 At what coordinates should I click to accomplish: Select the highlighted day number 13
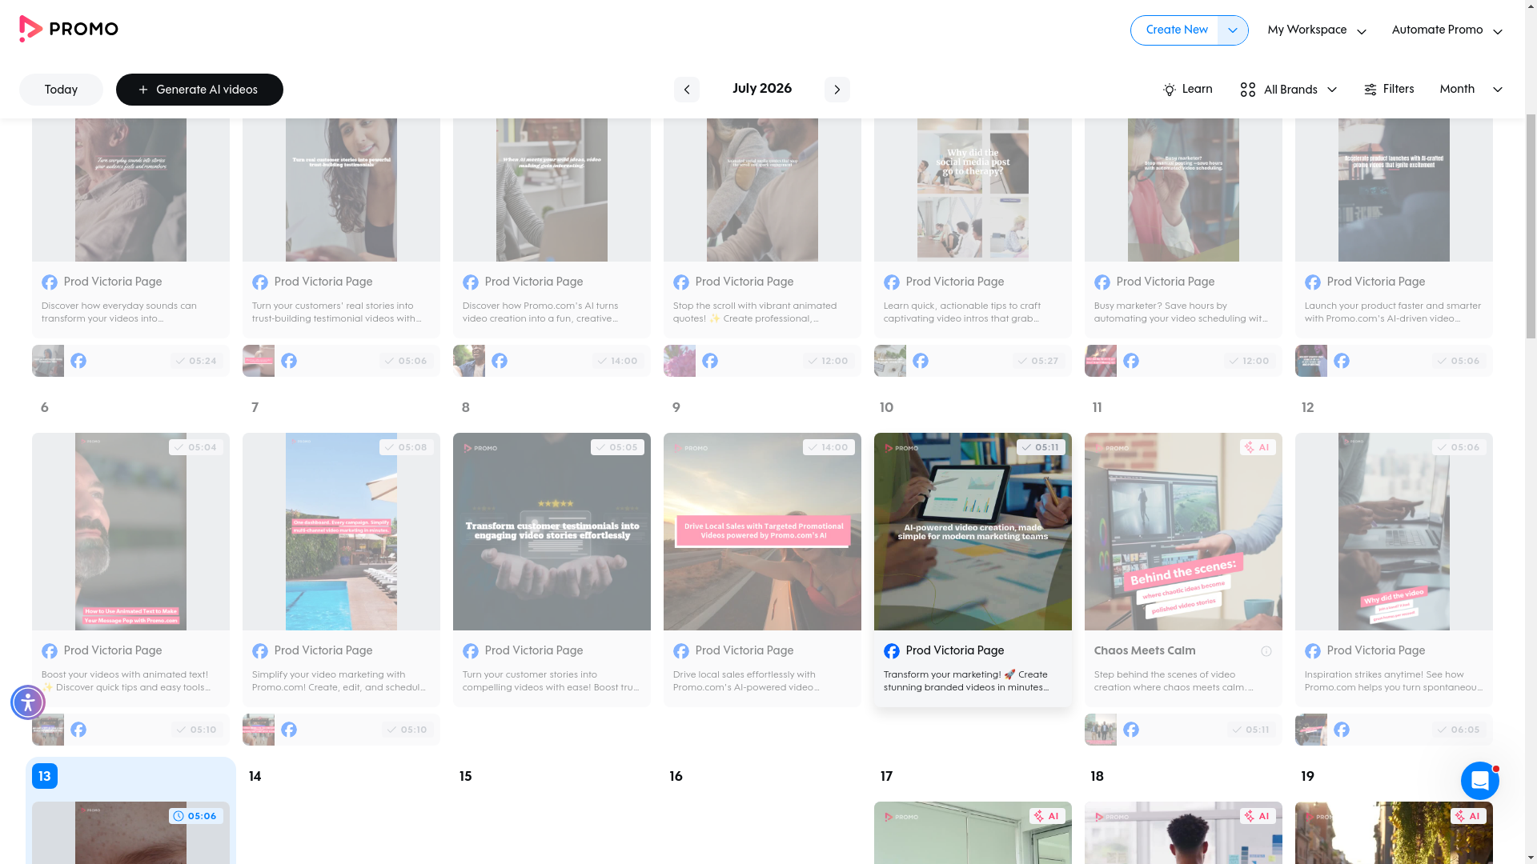(45, 776)
